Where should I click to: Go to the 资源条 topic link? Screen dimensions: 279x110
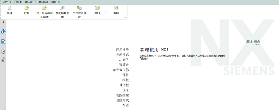click(124, 65)
